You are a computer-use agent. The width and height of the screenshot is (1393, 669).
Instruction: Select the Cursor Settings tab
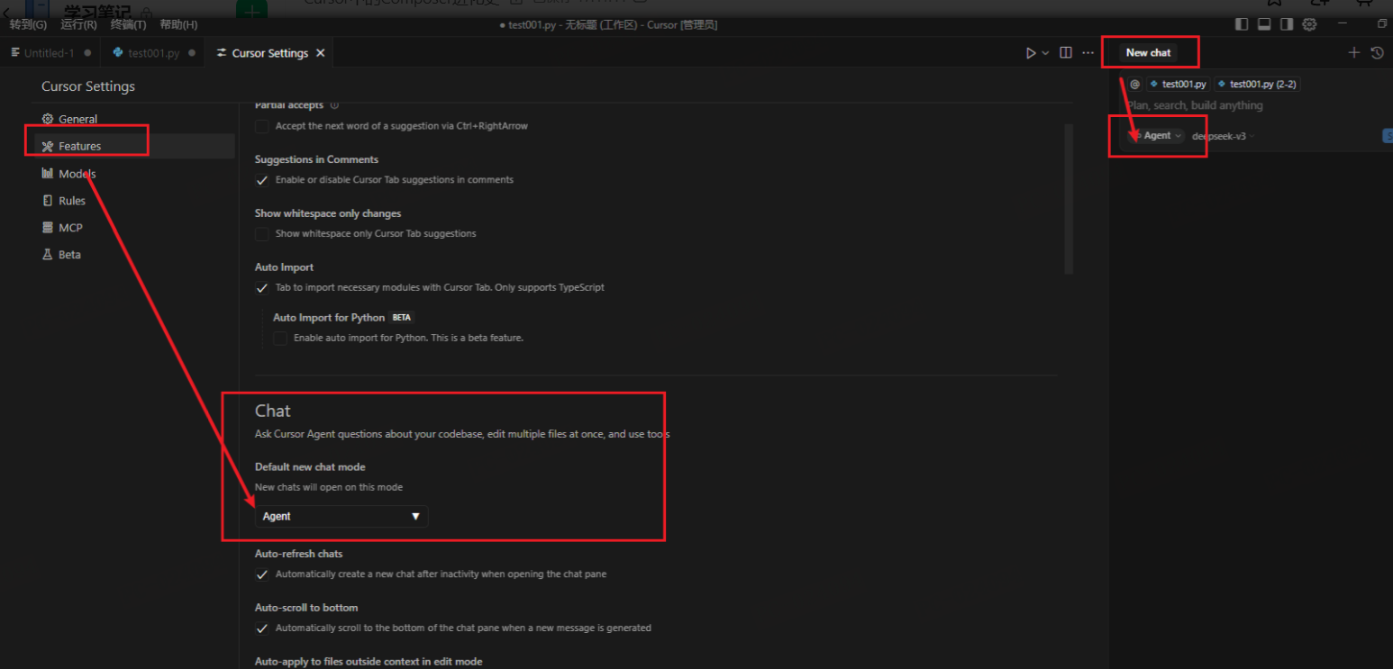click(x=269, y=53)
